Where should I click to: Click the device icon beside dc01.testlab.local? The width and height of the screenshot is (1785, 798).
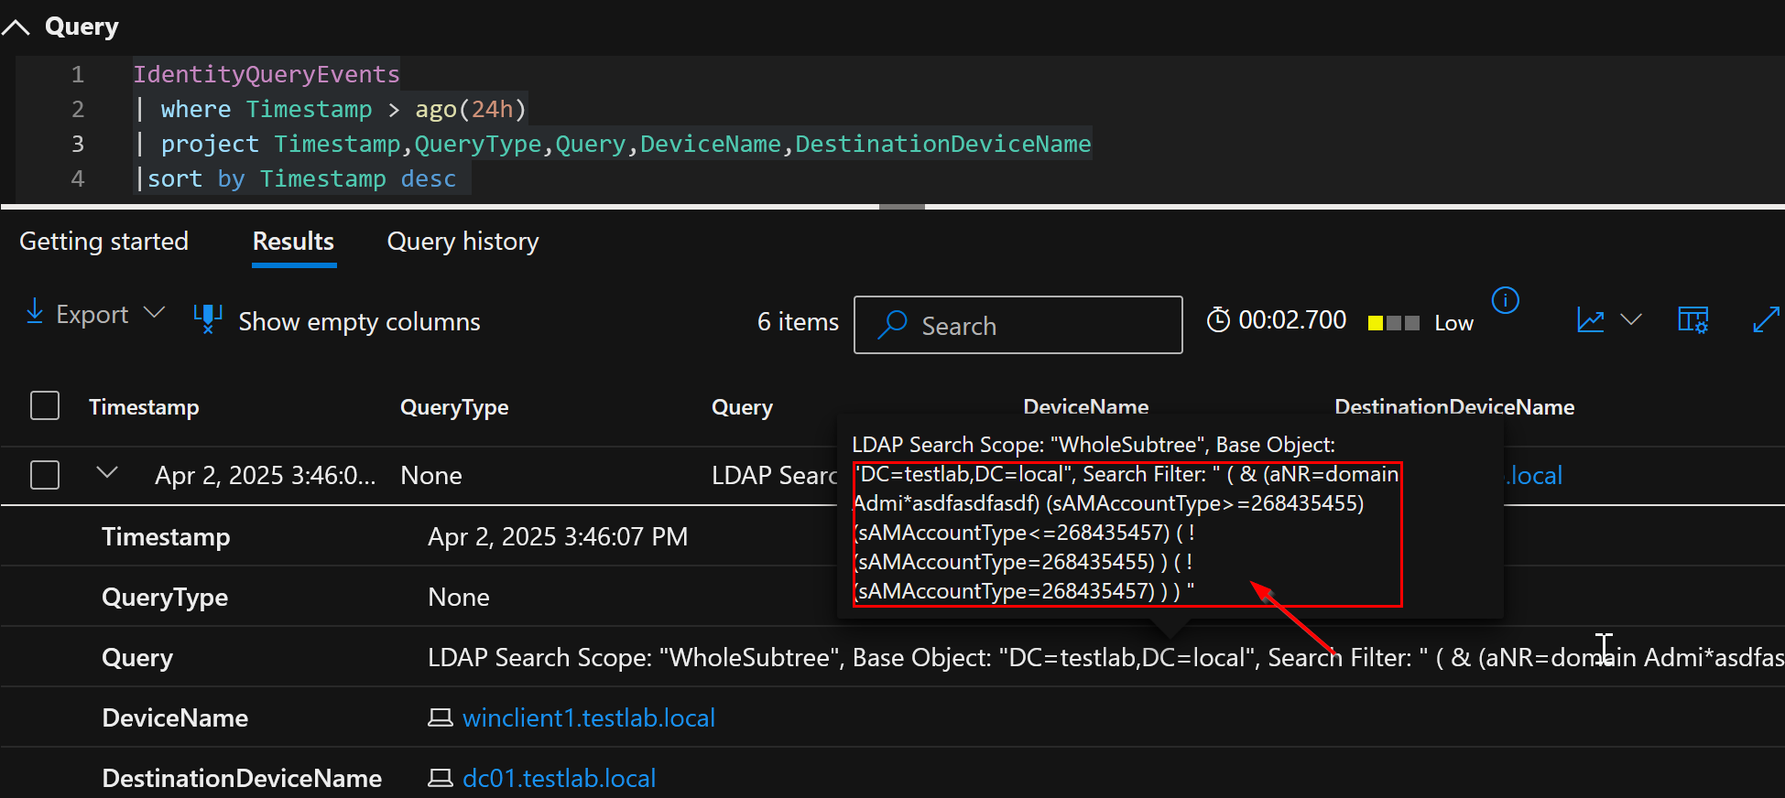point(441,778)
